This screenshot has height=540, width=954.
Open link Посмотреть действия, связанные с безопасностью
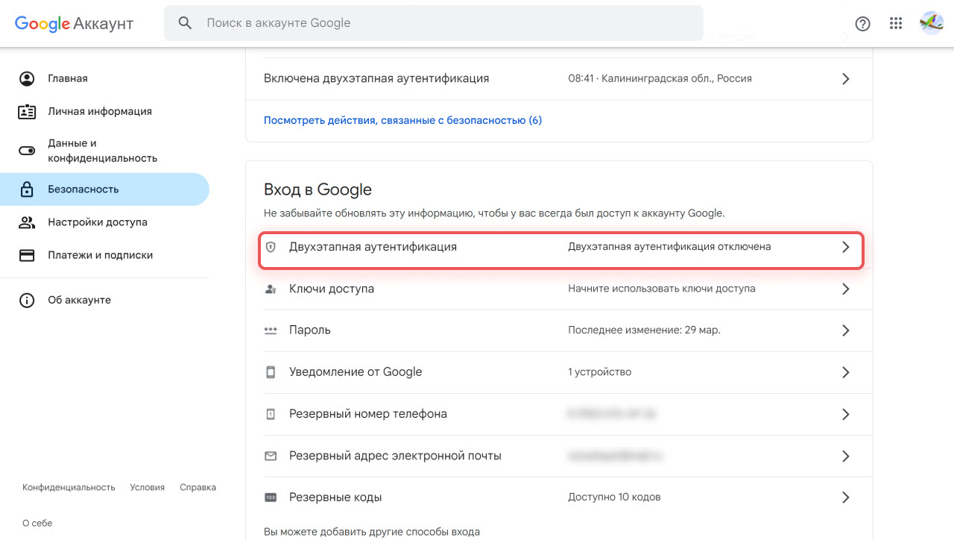[402, 120]
